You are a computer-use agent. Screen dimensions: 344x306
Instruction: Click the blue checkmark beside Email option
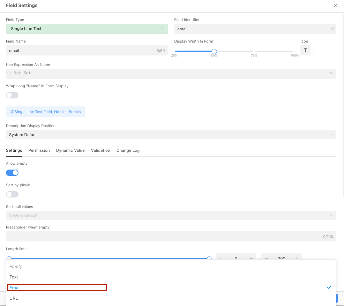[329, 288]
